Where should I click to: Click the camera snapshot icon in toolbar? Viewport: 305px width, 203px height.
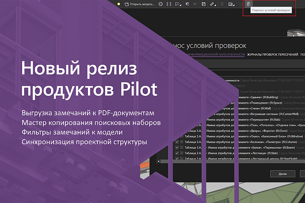click(231, 4)
